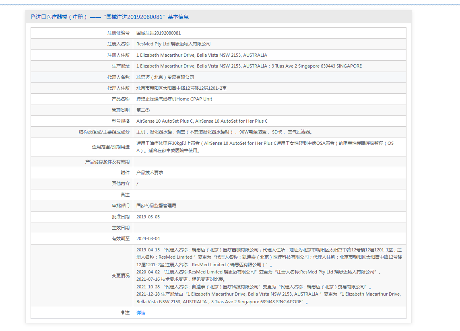Click registrant name ResMed Pty Ltd 瑞思迈私人有限公司
This screenshot has width=460, height=331.
point(173,44)
